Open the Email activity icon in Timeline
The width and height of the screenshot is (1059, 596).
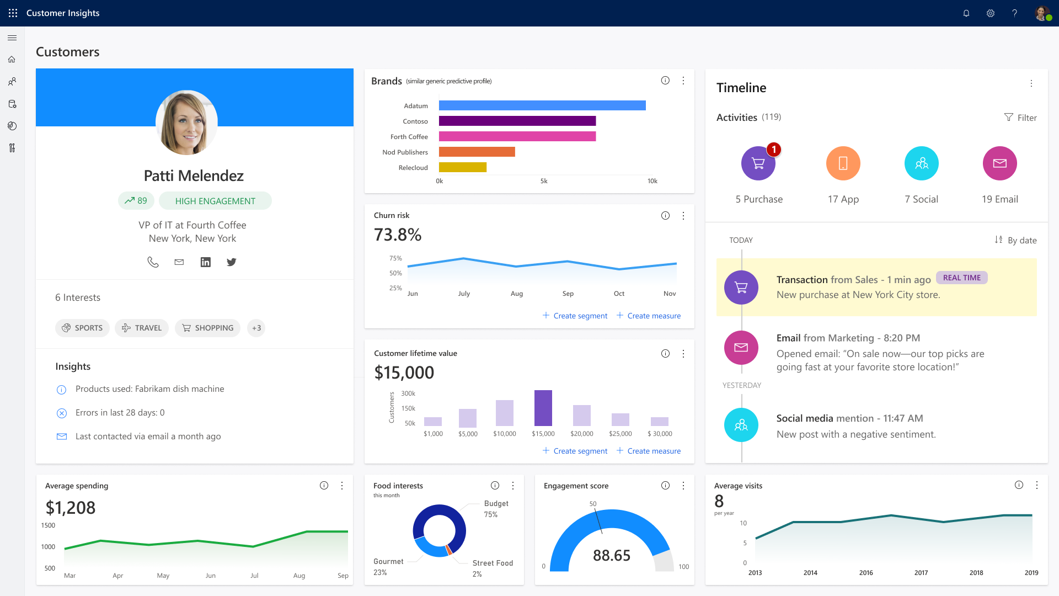[x=999, y=163]
